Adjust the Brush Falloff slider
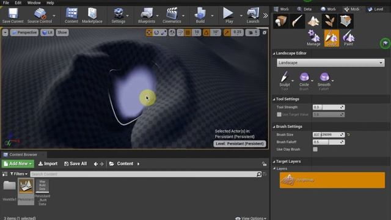The height and width of the screenshot is (220, 391). [329, 142]
